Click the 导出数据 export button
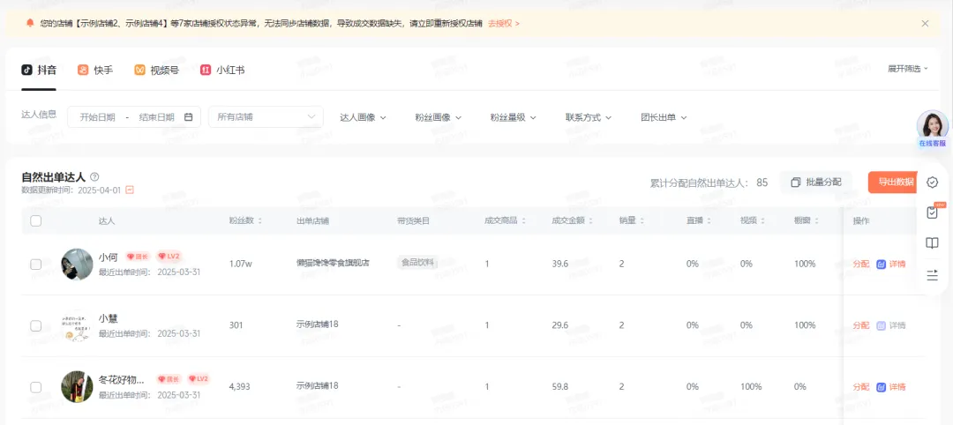This screenshot has width=953, height=425. 893,183
